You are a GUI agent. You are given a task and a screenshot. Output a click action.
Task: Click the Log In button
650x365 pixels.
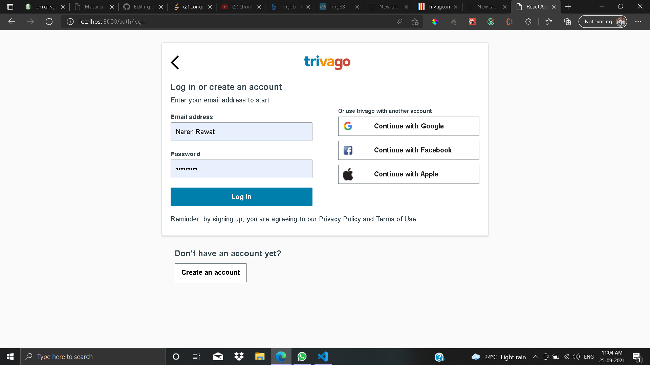(241, 197)
